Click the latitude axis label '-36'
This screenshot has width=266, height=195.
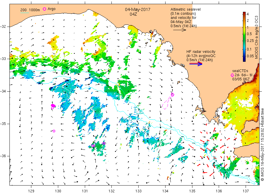point(3,156)
